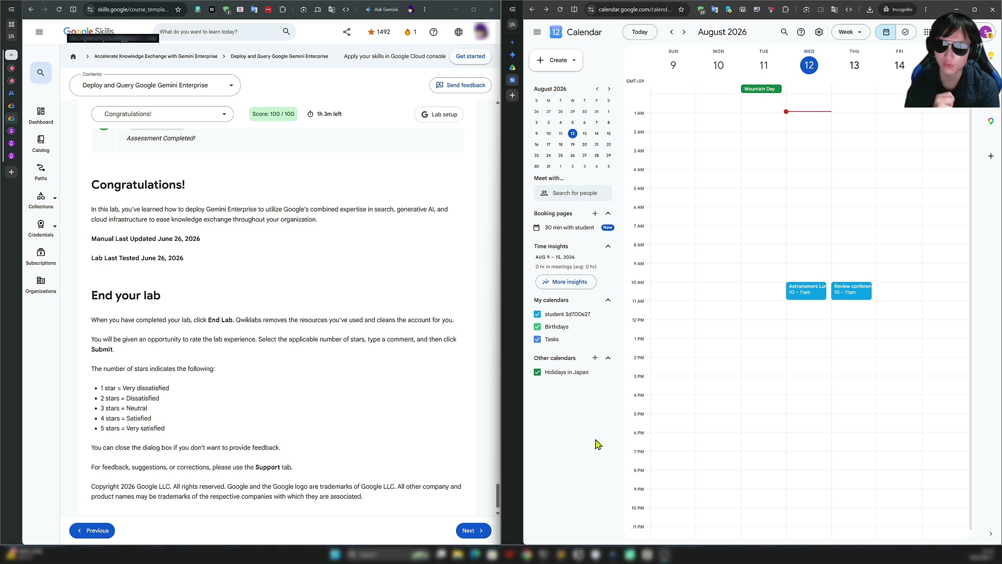
Task: Open Astronomers event on Wednesday
Action: tap(806, 290)
